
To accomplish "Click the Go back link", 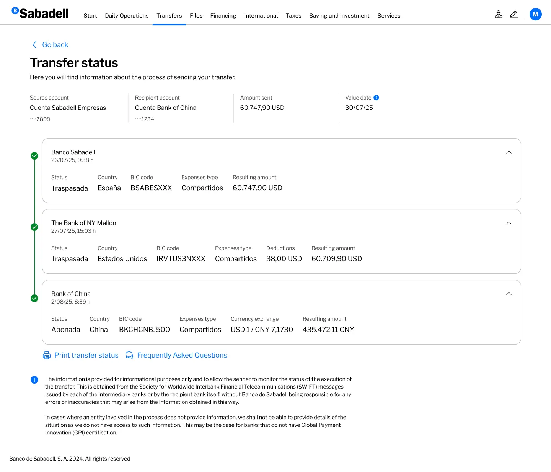I will pyautogui.click(x=55, y=45).
